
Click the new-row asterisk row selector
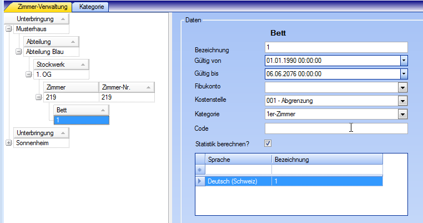(200, 170)
